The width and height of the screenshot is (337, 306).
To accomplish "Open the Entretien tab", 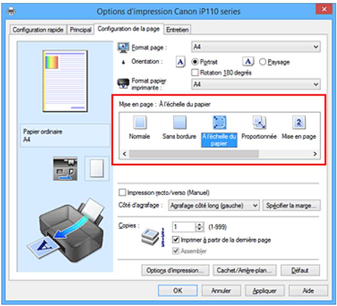I will [x=177, y=30].
